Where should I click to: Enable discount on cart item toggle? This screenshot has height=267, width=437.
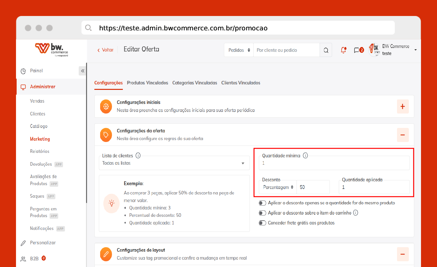coord(262,213)
